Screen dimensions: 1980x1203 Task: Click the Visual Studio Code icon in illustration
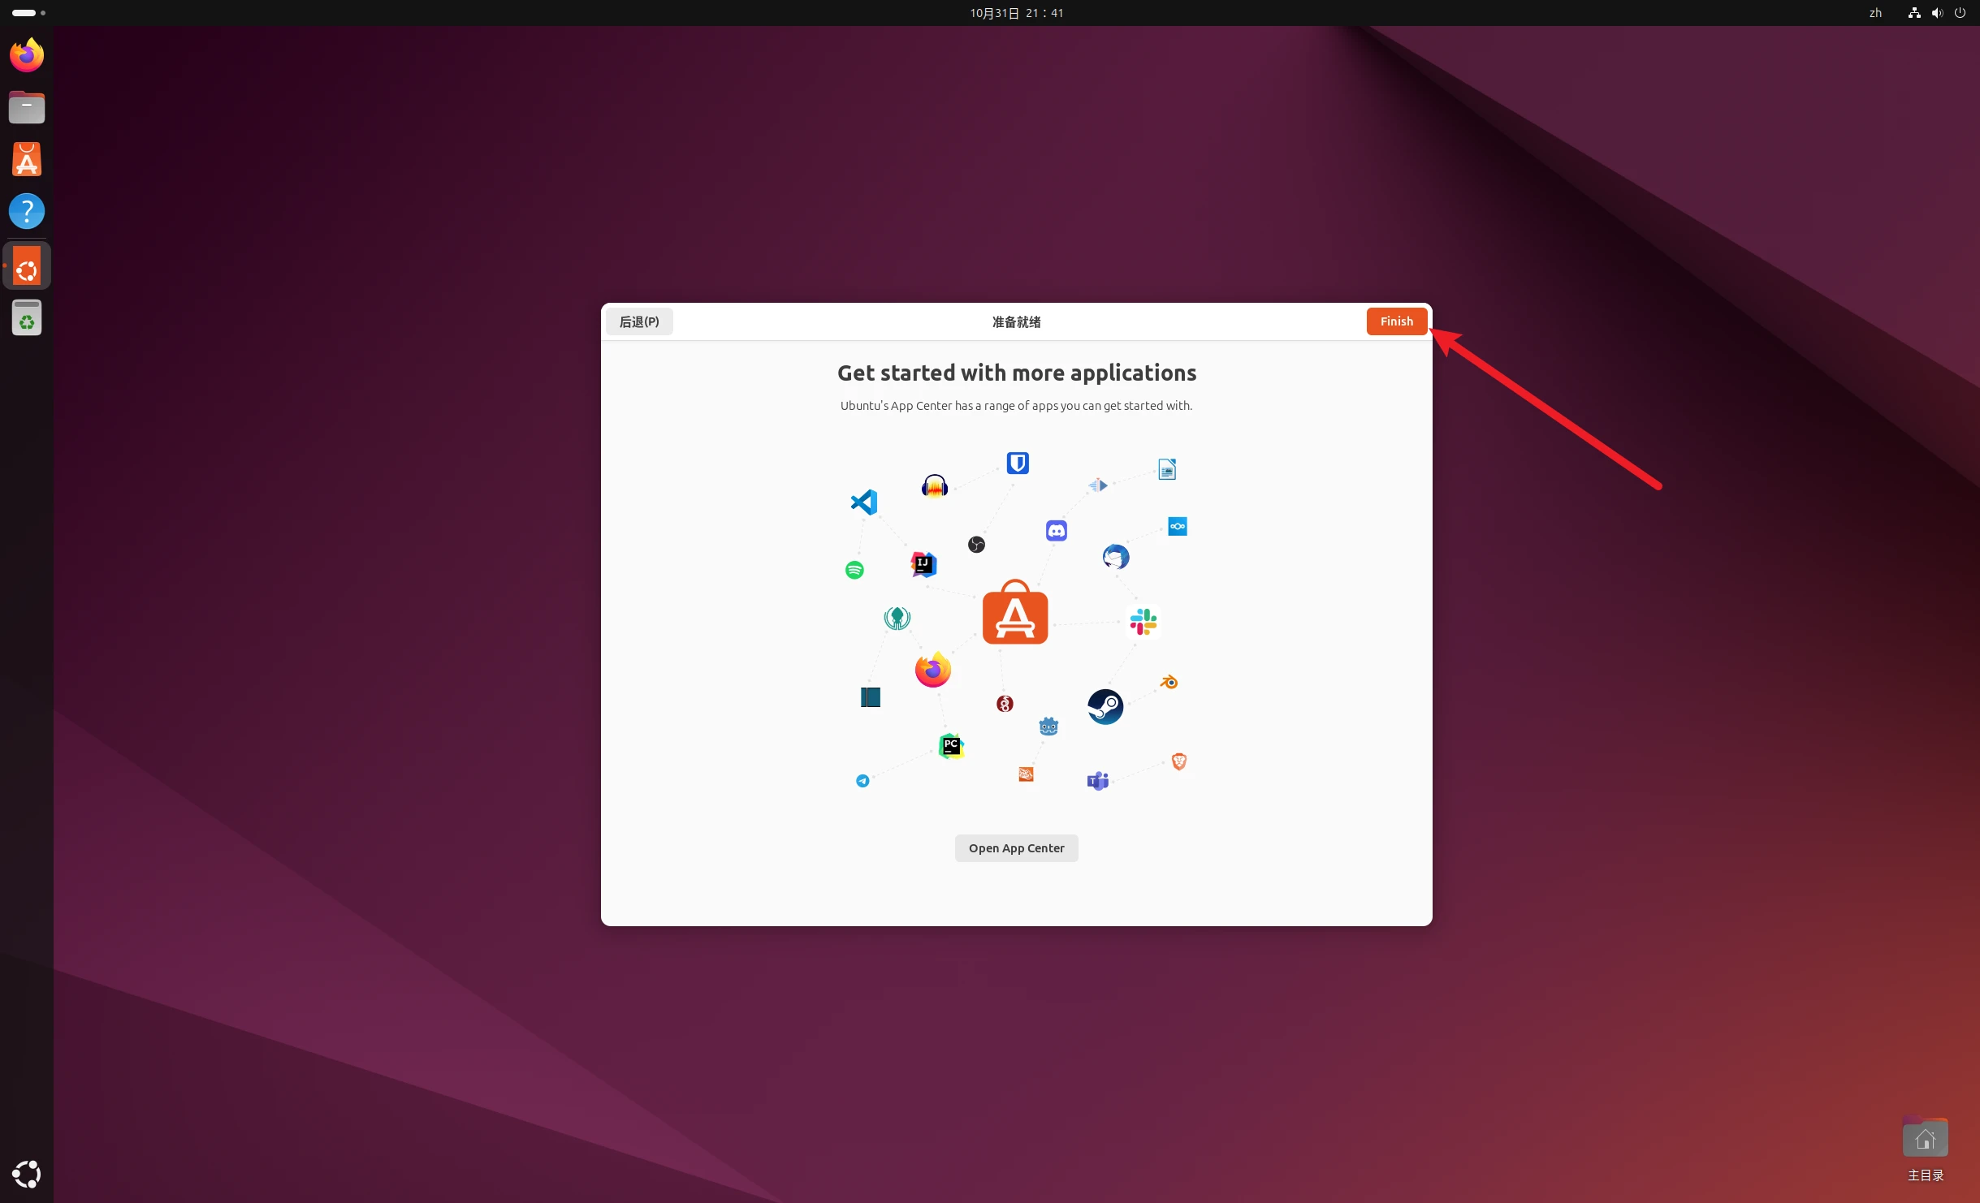[x=864, y=502]
